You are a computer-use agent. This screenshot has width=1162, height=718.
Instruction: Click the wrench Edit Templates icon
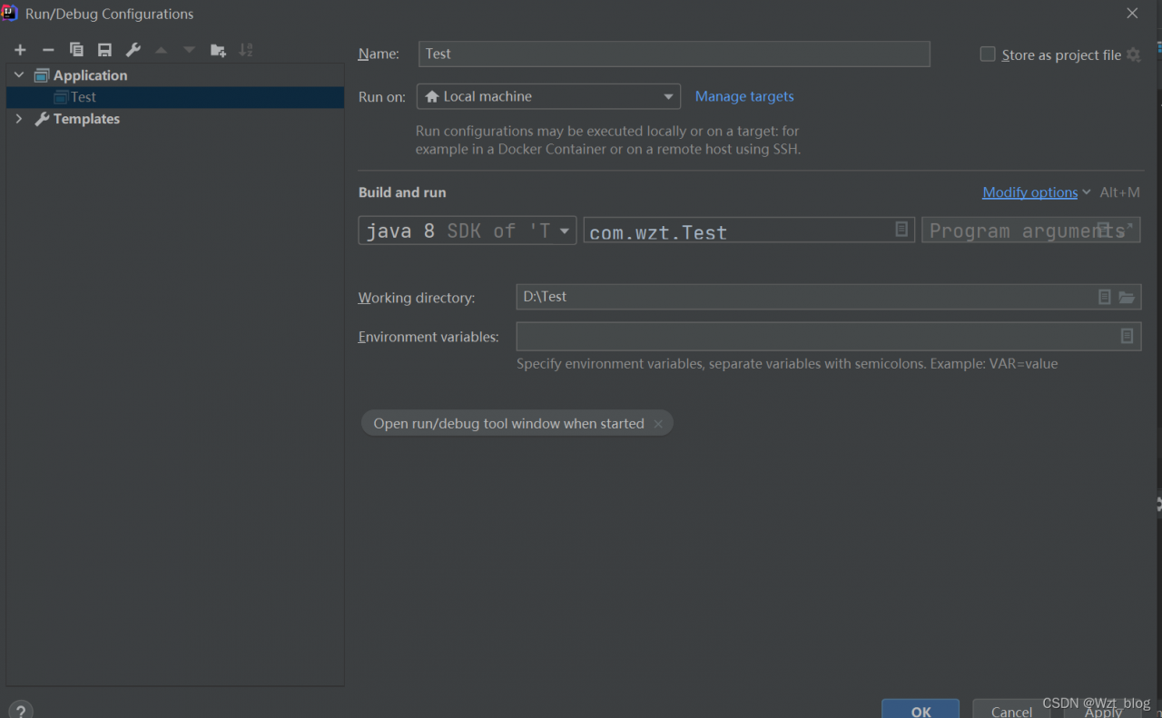(133, 50)
